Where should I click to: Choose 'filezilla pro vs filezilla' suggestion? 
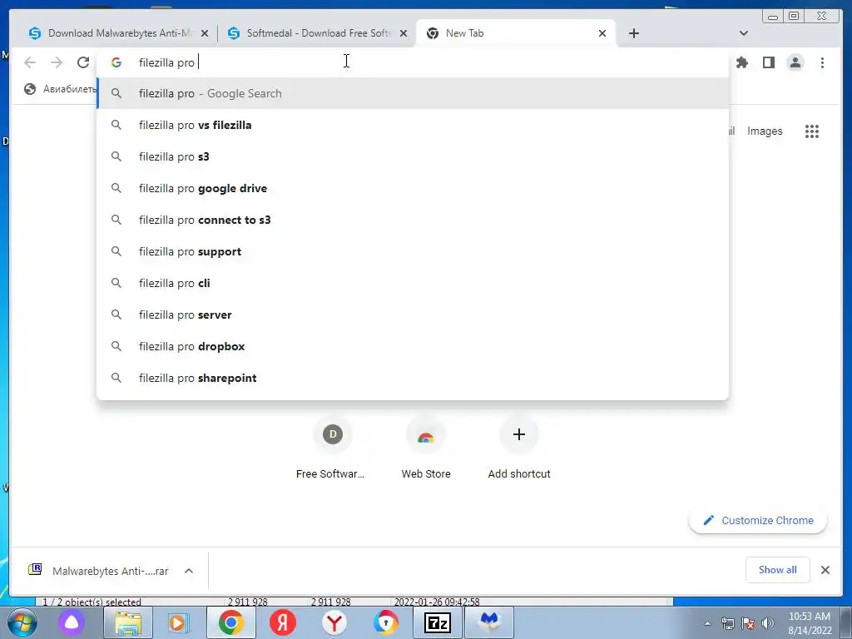[x=413, y=125]
